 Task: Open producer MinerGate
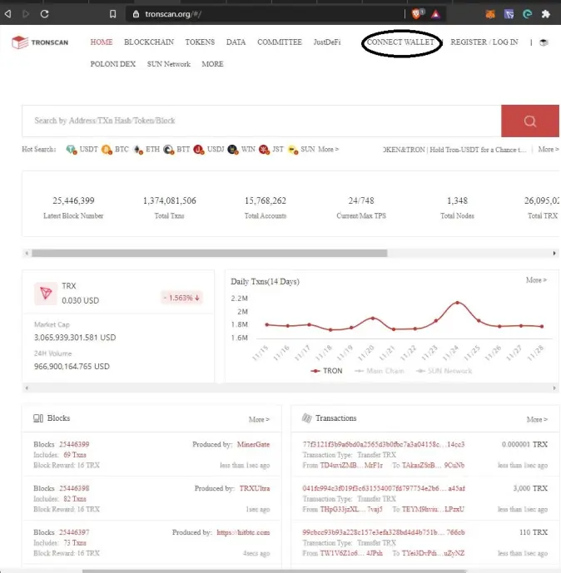(x=253, y=444)
